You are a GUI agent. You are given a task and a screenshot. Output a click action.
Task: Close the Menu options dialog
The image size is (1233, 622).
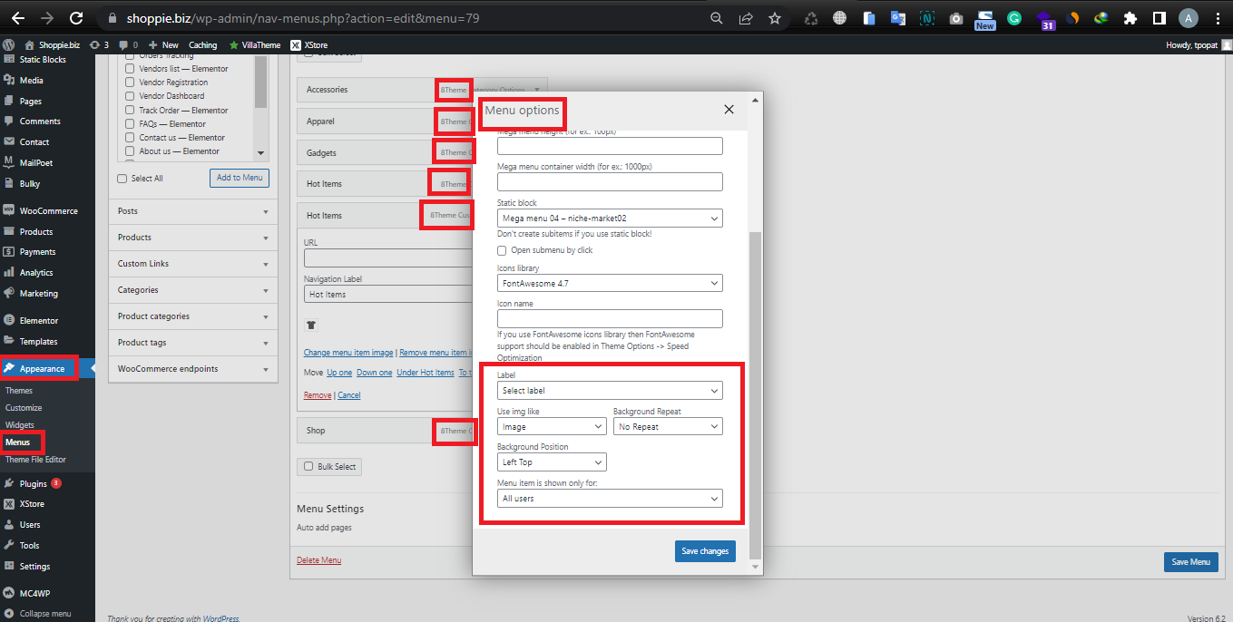click(x=729, y=110)
